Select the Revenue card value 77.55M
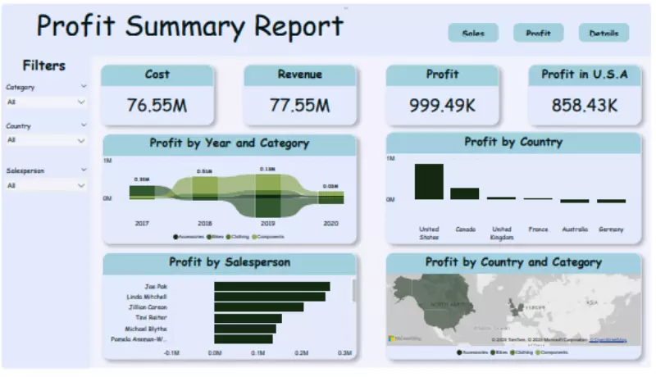The image size is (656, 377). click(x=299, y=106)
